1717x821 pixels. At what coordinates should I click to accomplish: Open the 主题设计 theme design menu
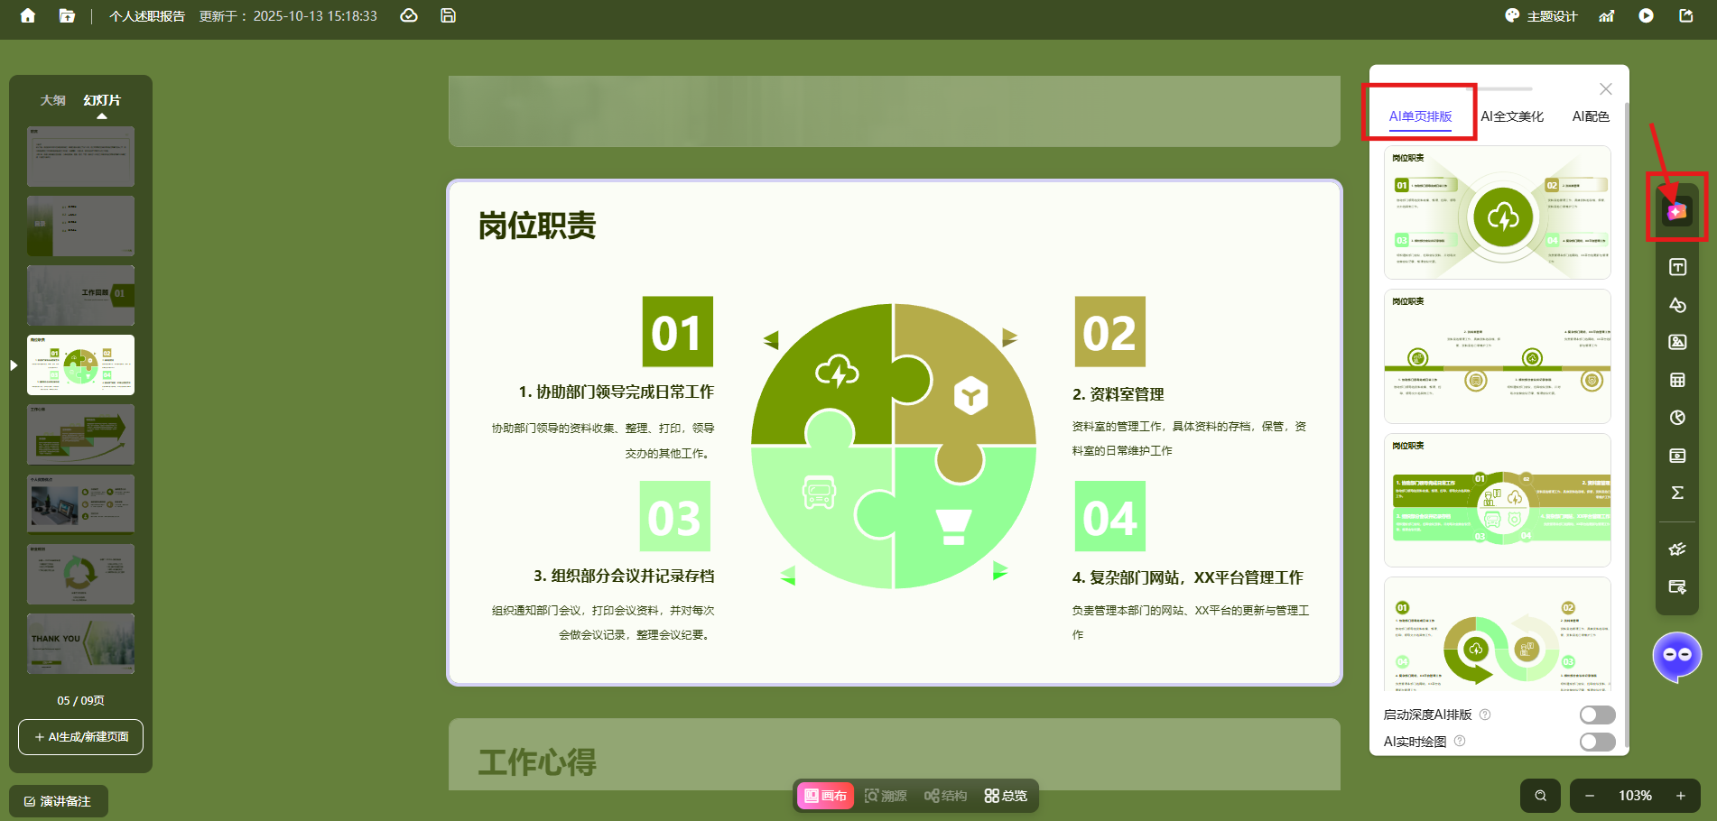1541,16
